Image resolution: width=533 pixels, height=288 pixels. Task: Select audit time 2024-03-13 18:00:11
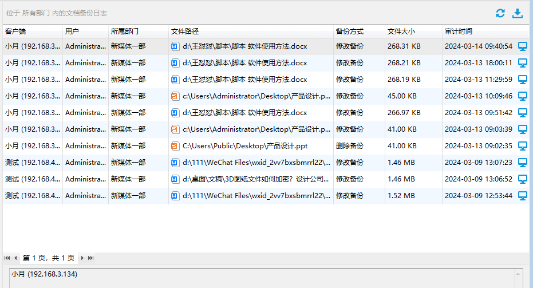coord(478,63)
